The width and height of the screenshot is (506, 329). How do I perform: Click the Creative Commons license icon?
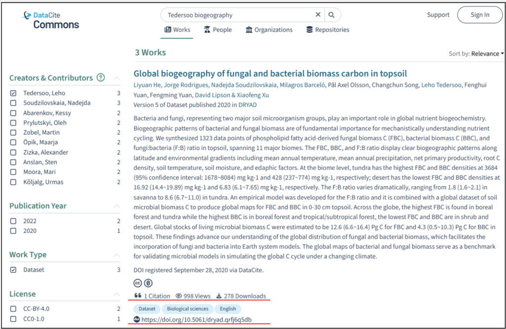click(x=138, y=283)
